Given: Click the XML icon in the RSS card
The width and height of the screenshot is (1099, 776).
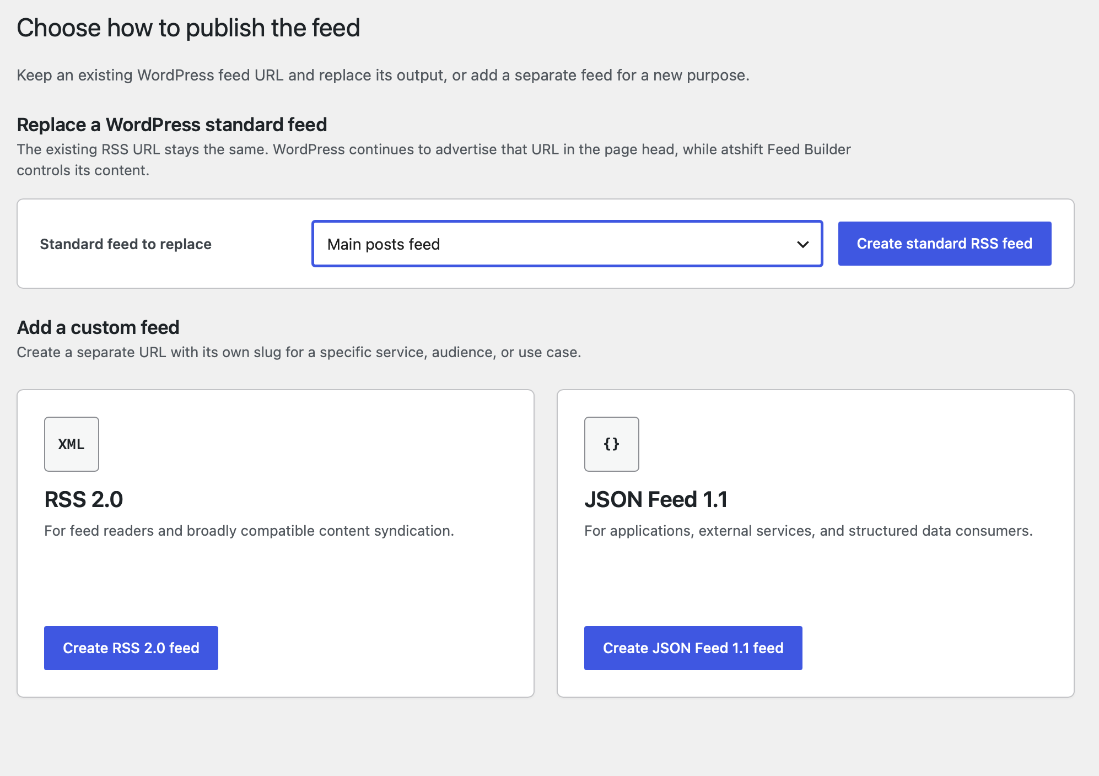Looking at the screenshot, I should click(x=72, y=444).
